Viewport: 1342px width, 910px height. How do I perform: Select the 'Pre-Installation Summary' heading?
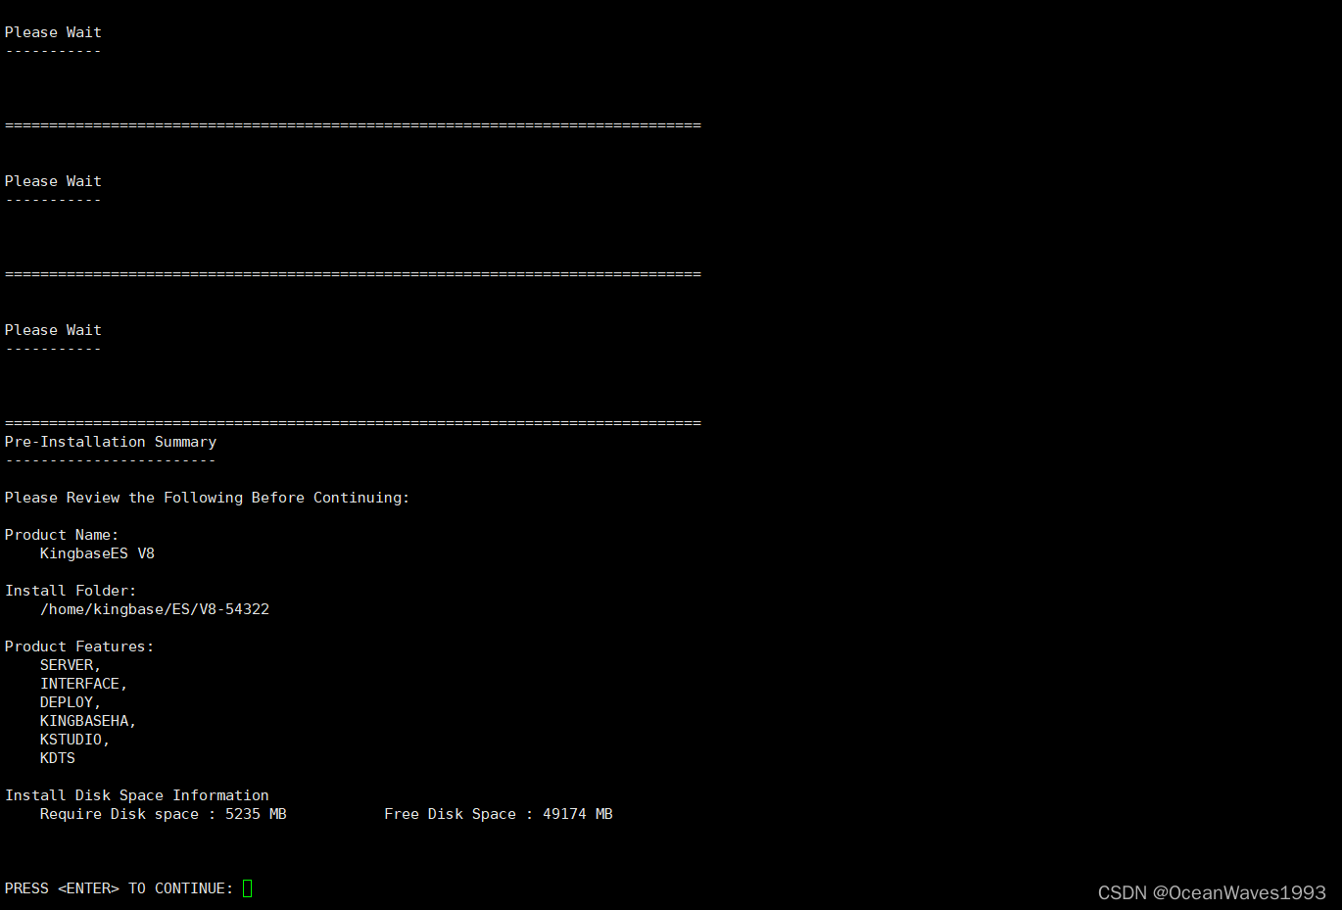111,442
